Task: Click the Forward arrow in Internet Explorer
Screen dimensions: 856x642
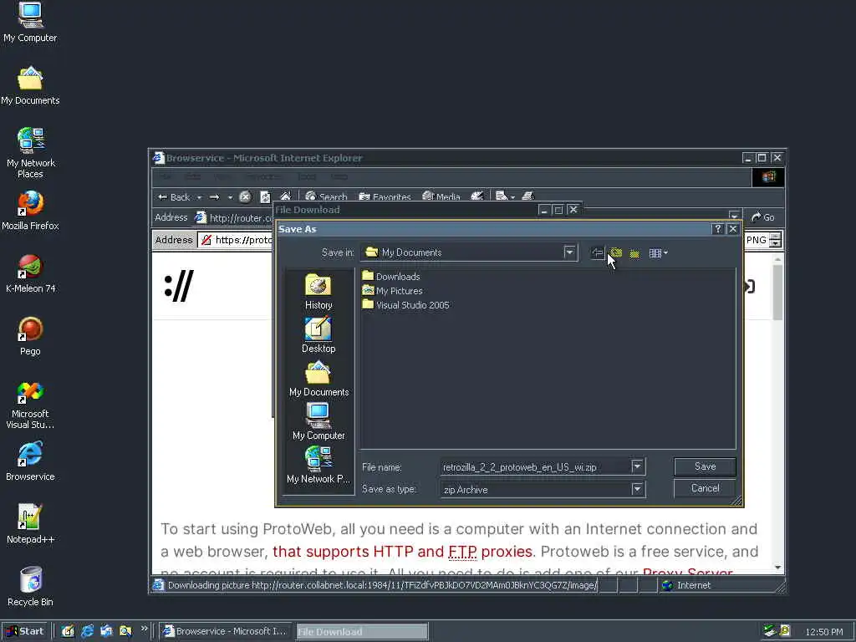Action: tap(214, 197)
